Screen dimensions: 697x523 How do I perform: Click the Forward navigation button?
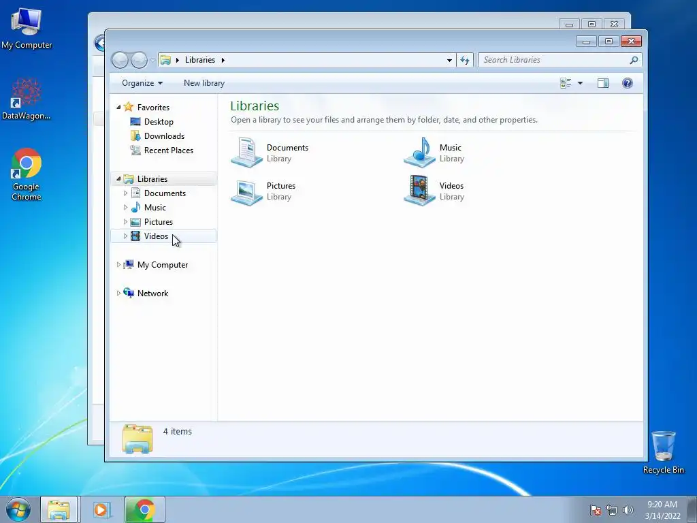coord(139,60)
